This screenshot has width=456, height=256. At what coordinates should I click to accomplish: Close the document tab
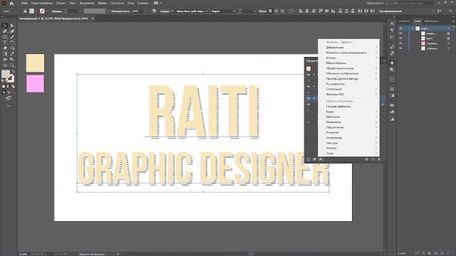(x=93, y=18)
